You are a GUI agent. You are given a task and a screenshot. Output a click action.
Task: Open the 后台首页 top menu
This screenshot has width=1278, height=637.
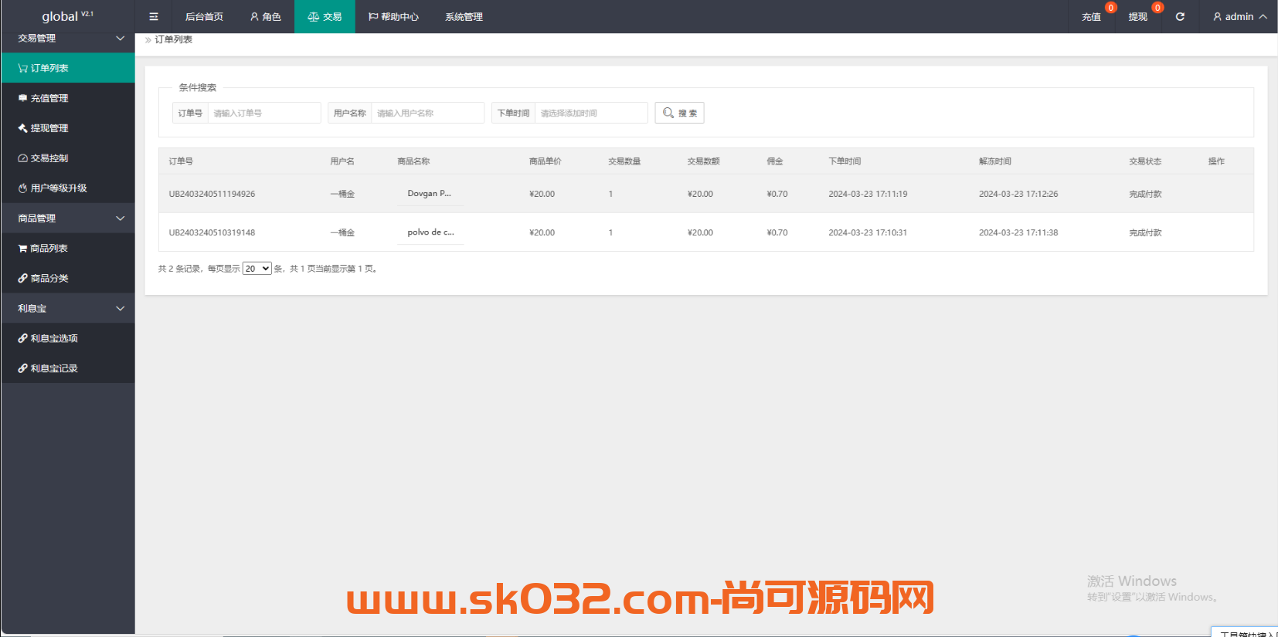point(204,16)
